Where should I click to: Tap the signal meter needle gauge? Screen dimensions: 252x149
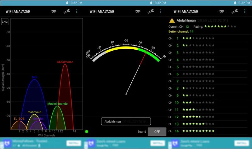(x=126, y=67)
